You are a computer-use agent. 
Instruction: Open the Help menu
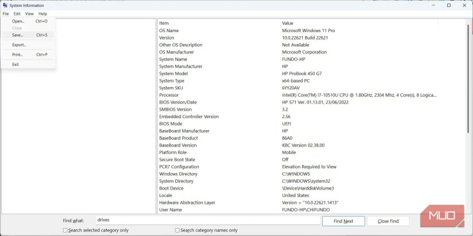[43, 14]
